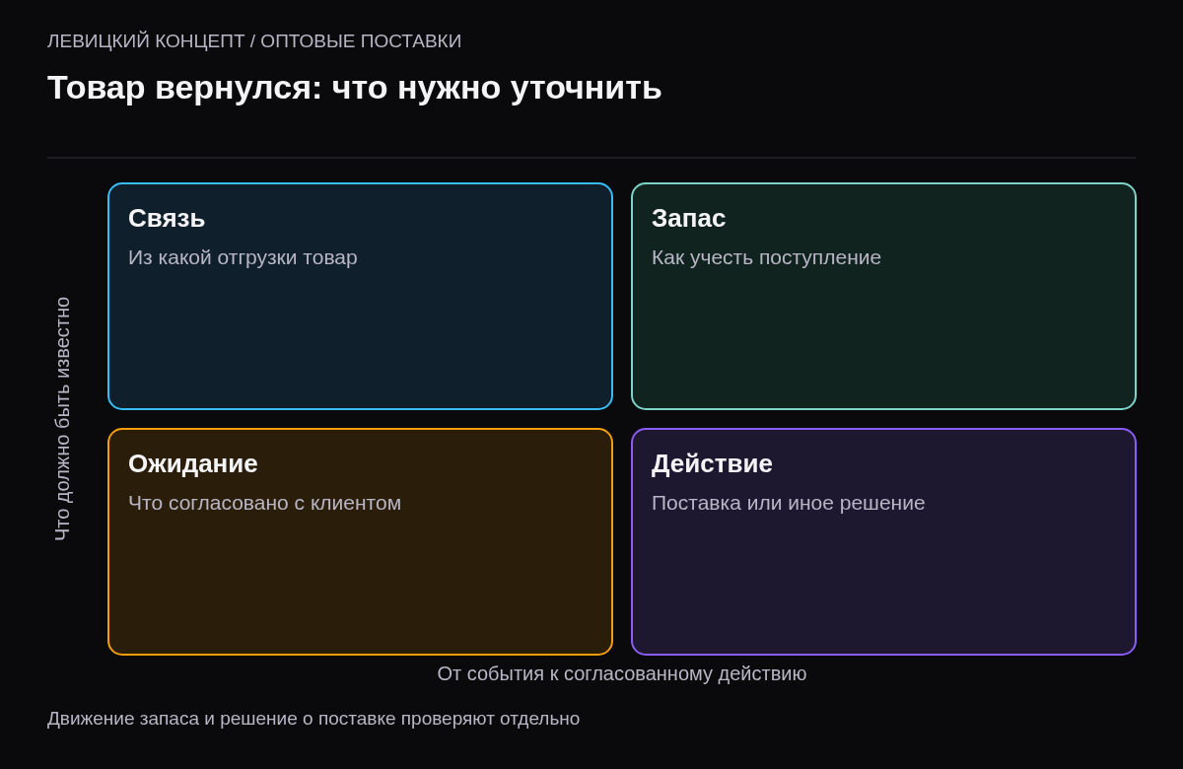Click the text 'Как учесть поступление'
Viewport: 1183px width, 769px height.
tap(766, 257)
